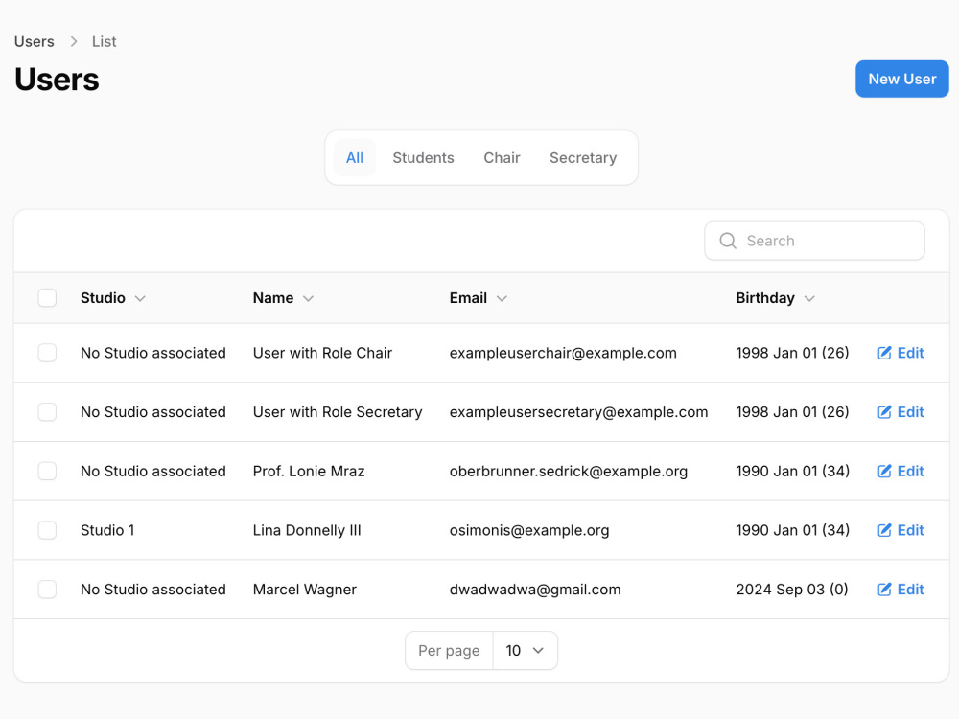This screenshot has height=719, width=959.
Task: Focus the Search input field
Action: click(814, 241)
